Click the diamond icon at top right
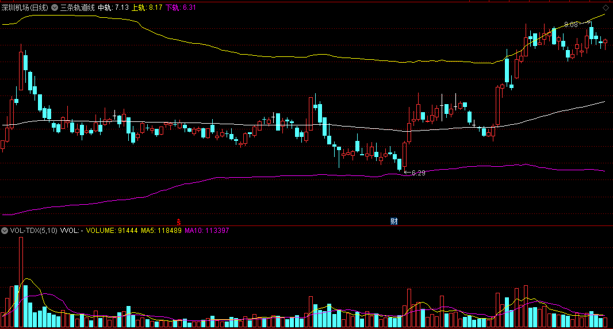The width and height of the screenshot is (613, 329). click(x=606, y=7)
